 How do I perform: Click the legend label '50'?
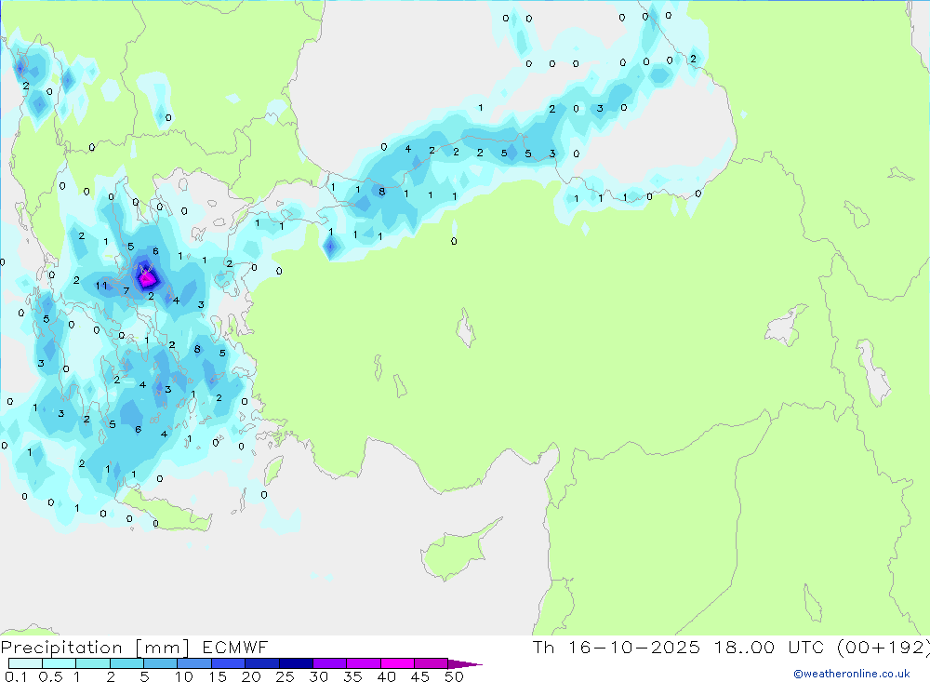pyautogui.click(x=455, y=676)
